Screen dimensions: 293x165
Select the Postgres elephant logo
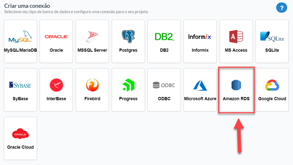pos(128,37)
